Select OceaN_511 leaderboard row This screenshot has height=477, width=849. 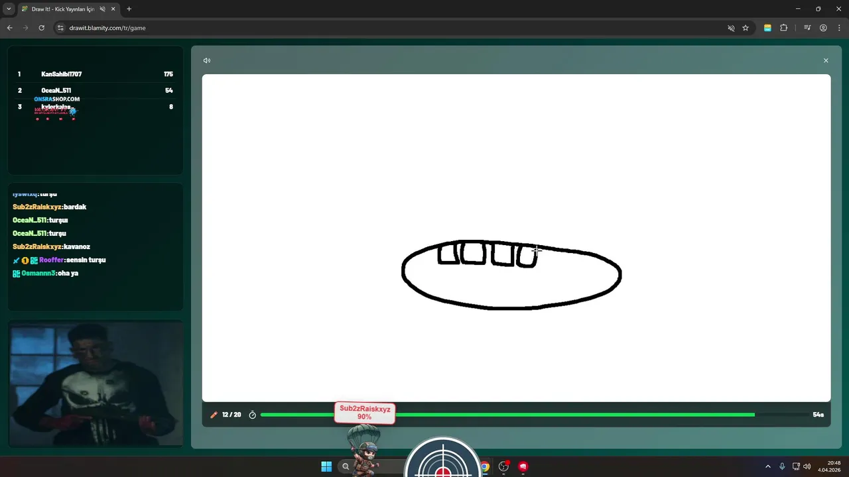tap(96, 90)
